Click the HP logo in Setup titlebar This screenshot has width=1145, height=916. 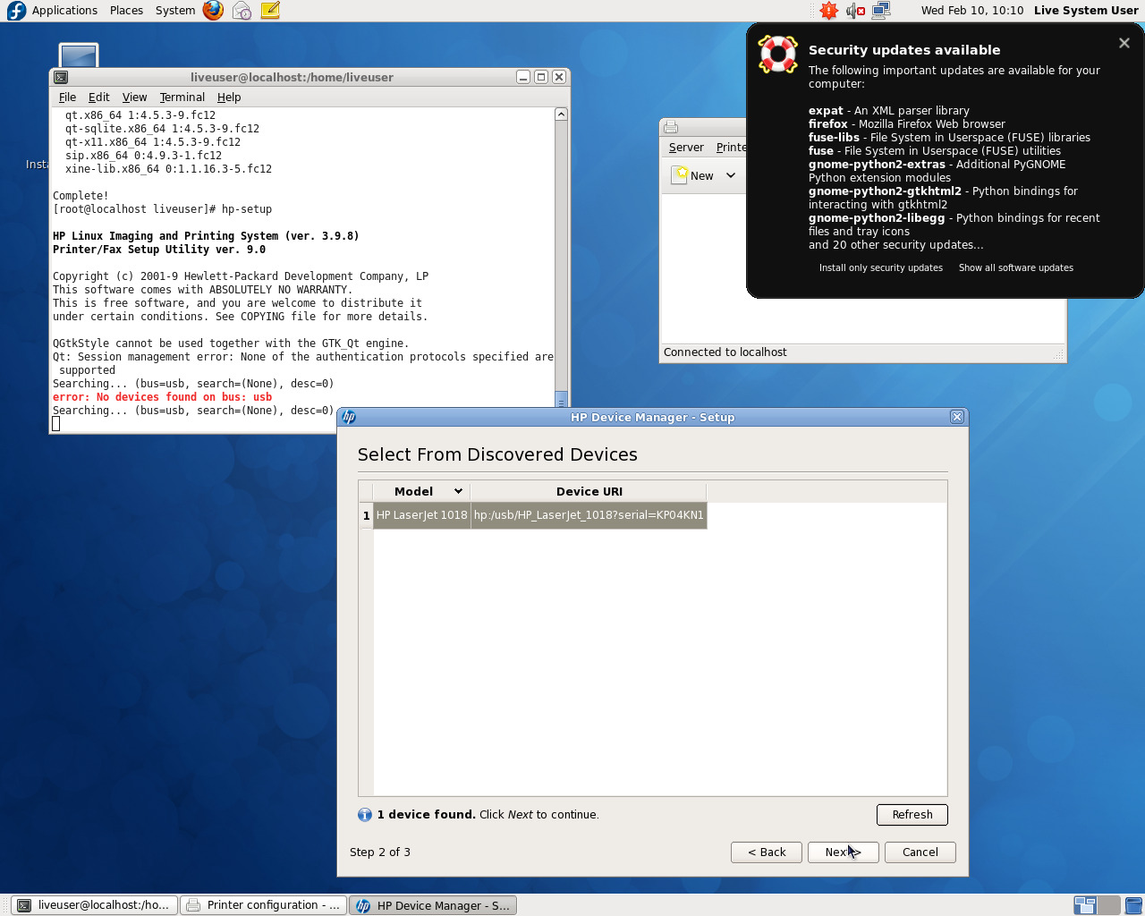coord(349,417)
